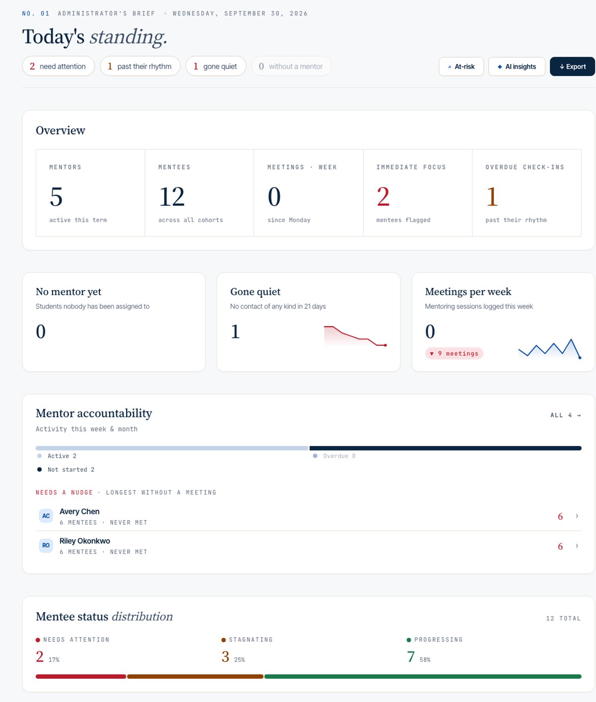Expand Avery Chen row chevron

click(x=577, y=516)
